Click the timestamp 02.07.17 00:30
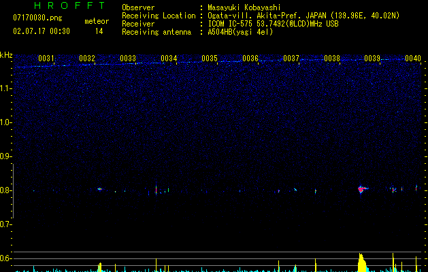 (42, 31)
